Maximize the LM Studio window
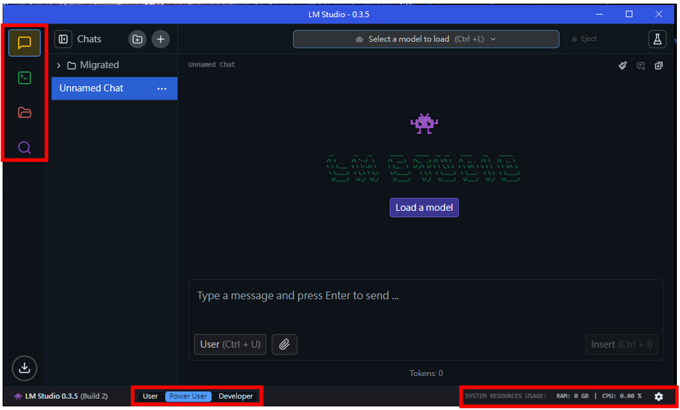 point(629,14)
